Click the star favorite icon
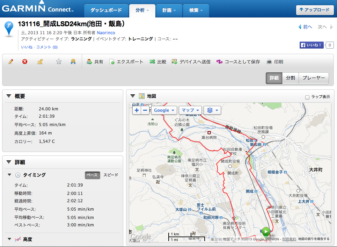The image size is (337, 247). point(59,62)
